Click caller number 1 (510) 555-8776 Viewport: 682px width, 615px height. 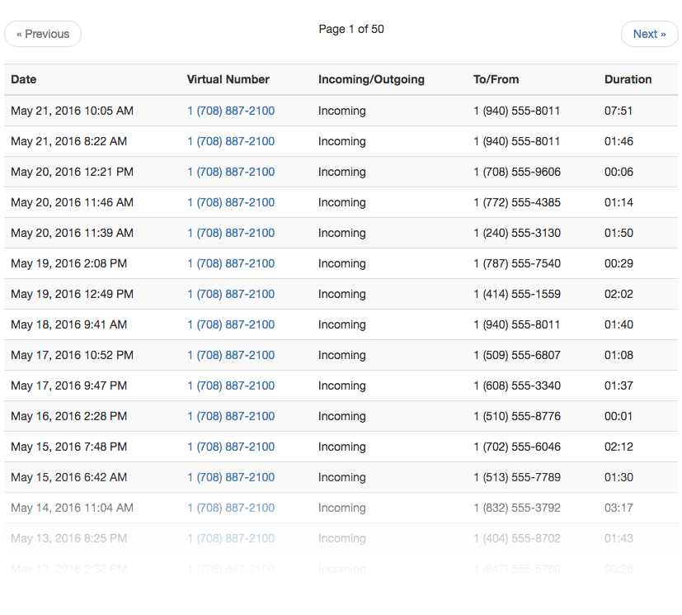517,416
